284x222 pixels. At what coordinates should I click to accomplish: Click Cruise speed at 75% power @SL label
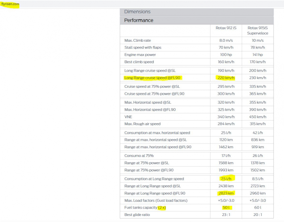coord(152,87)
